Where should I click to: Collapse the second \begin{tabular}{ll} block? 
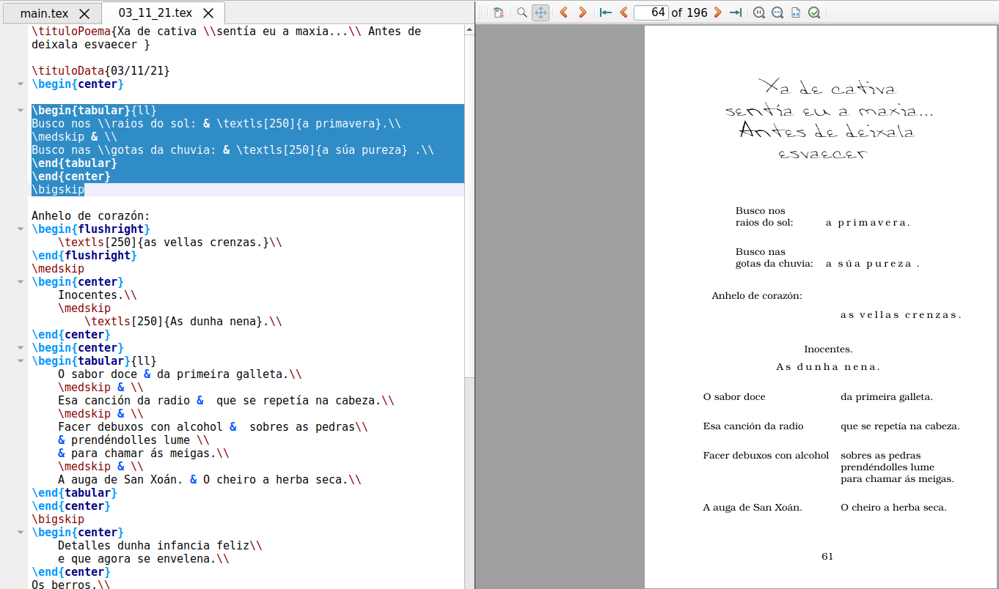[21, 361]
